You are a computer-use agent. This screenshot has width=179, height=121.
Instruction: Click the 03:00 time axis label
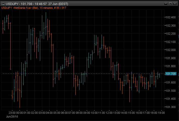pos(42,113)
